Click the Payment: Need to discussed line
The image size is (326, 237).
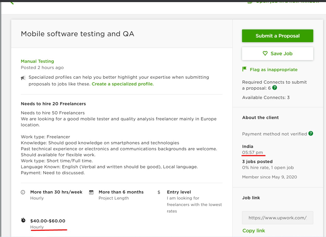[x=53, y=173]
